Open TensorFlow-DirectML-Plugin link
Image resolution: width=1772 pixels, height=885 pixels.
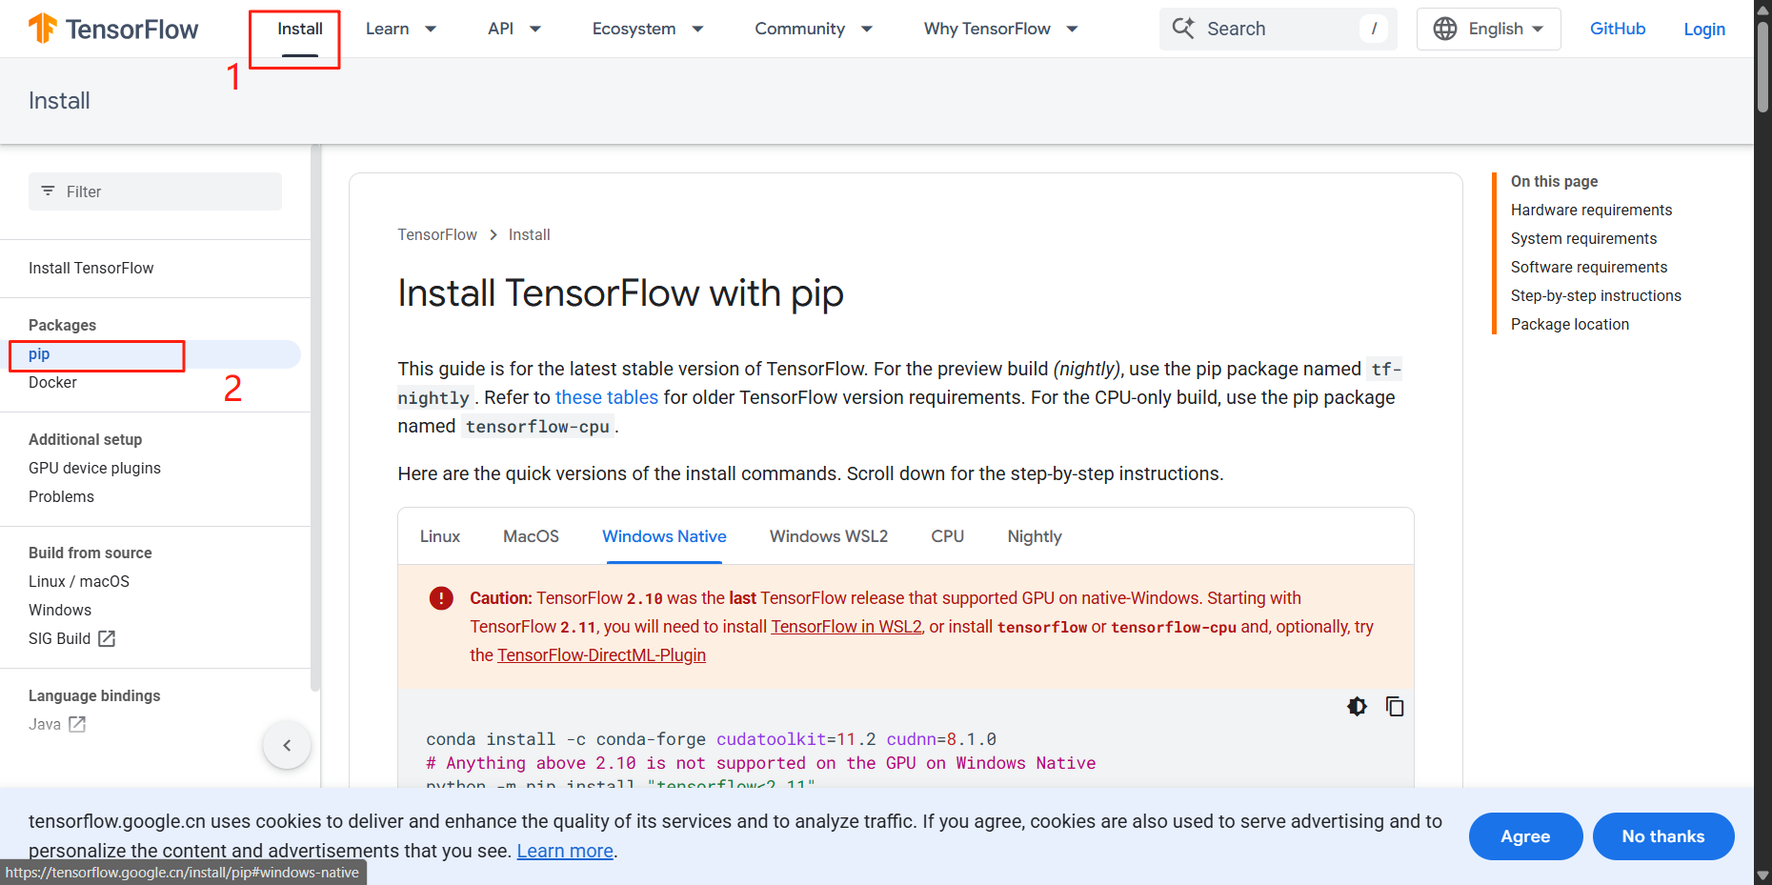[601, 655]
